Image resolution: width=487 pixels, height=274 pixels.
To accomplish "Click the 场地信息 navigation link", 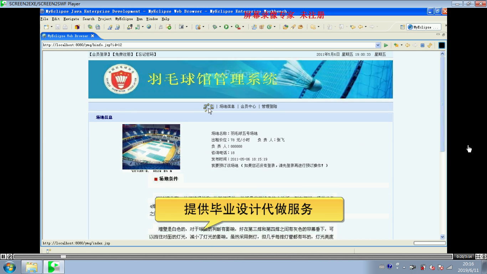I will 227,106.
